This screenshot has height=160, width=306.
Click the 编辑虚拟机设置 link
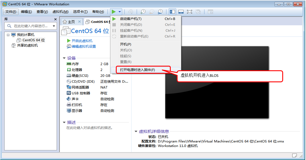pos(84,46)
